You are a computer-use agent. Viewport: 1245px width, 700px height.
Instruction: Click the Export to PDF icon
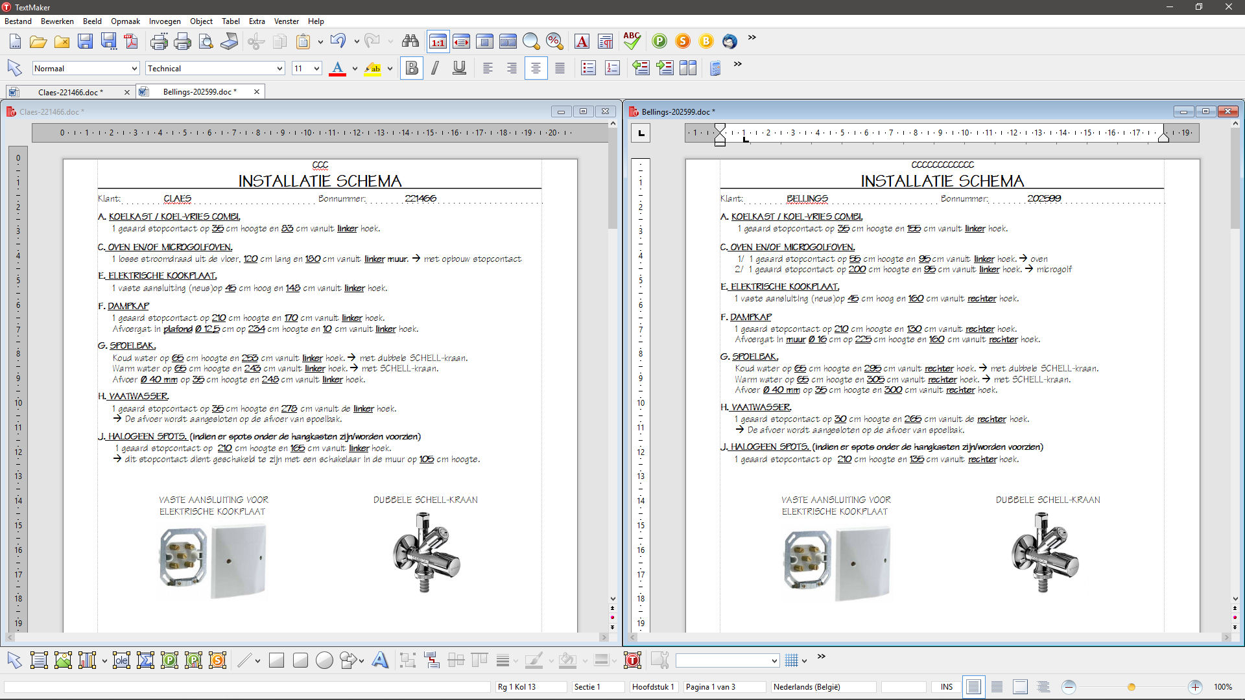click(132, 41)
